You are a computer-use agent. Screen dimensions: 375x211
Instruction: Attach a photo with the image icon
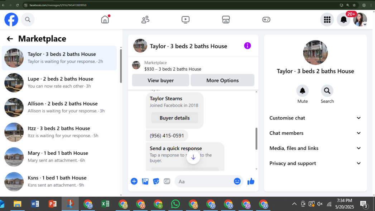tap(145, 181)
